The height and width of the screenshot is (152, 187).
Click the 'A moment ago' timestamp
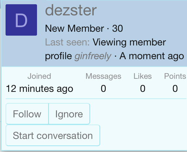(x=152, y=56)
